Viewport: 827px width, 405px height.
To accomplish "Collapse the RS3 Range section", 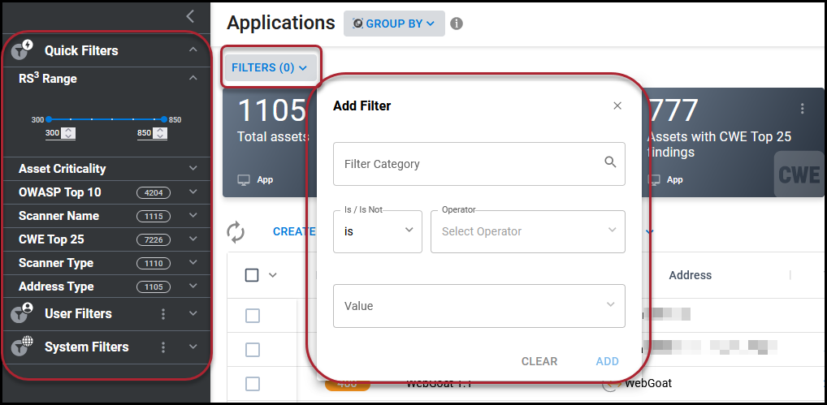I will click(193, 78).
